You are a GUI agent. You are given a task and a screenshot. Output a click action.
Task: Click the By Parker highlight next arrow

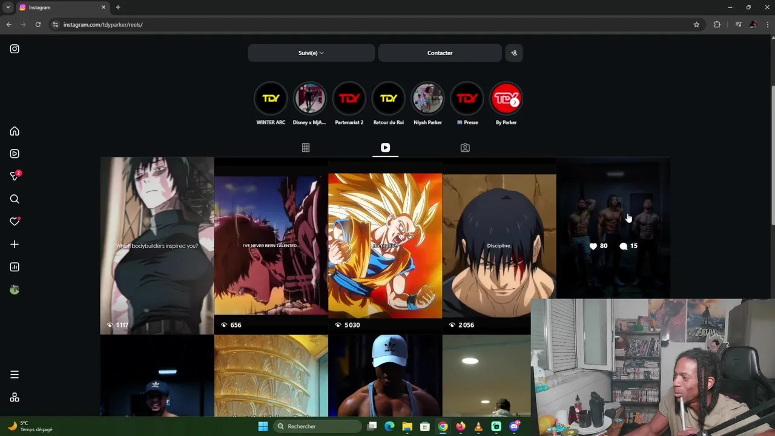coord(515,102)
